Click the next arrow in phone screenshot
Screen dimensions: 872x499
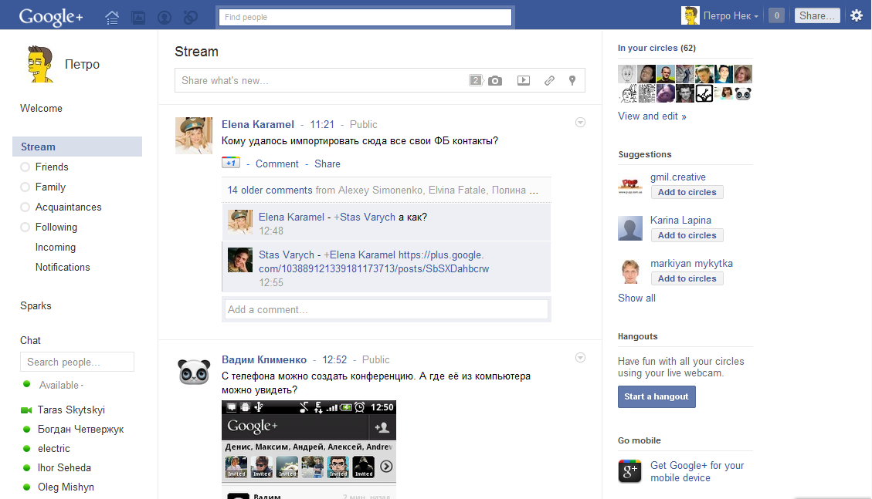386,467
